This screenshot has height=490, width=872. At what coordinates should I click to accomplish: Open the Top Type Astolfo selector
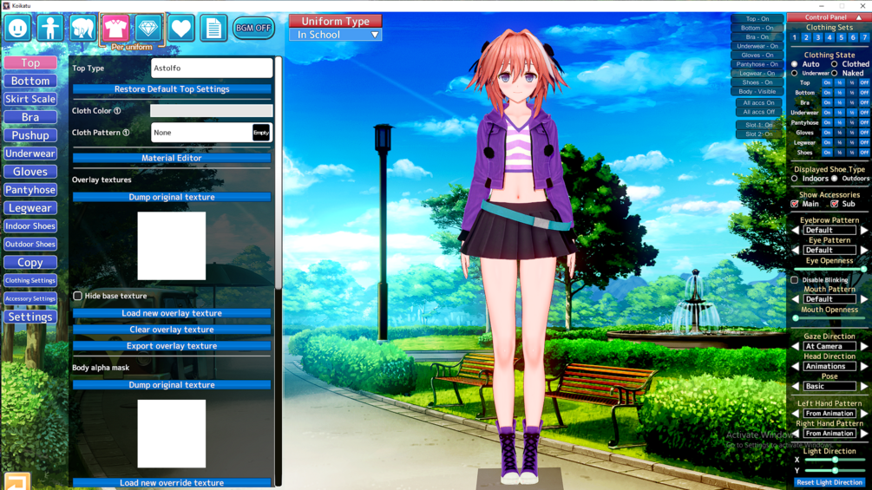point(212,68)
